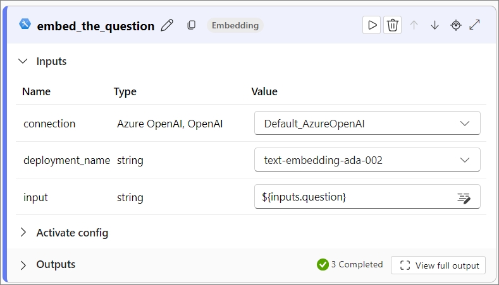Click the embed_the_question title text
This screenshot has width=499, height=285.
95,26
